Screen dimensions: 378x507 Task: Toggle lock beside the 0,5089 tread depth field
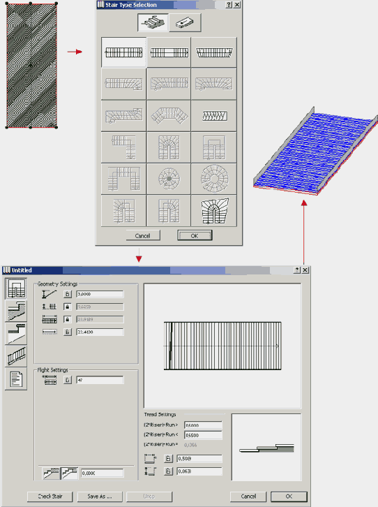[168, 459]
